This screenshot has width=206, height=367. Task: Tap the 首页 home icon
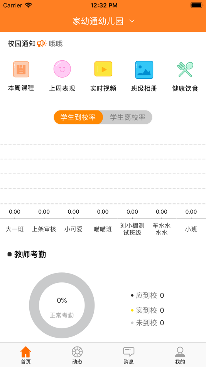tap(26, 352)
